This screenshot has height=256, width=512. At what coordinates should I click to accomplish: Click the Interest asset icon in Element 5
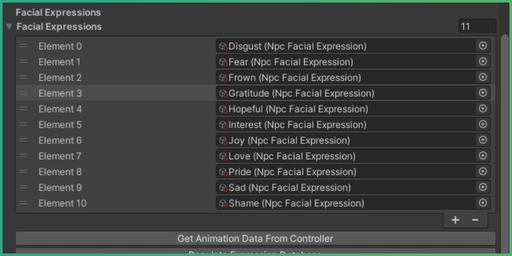tap(223, 125)
